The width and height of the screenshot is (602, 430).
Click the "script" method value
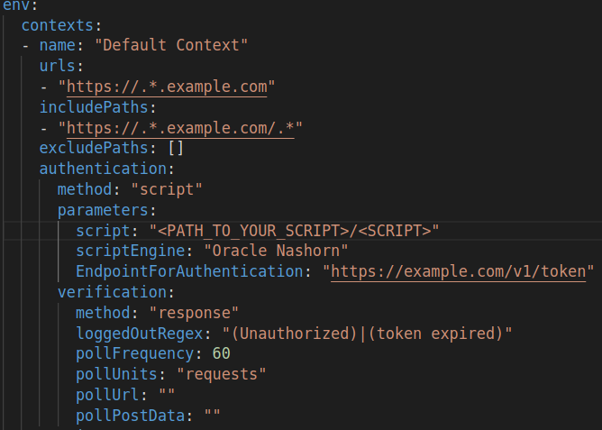pos(167,188)
